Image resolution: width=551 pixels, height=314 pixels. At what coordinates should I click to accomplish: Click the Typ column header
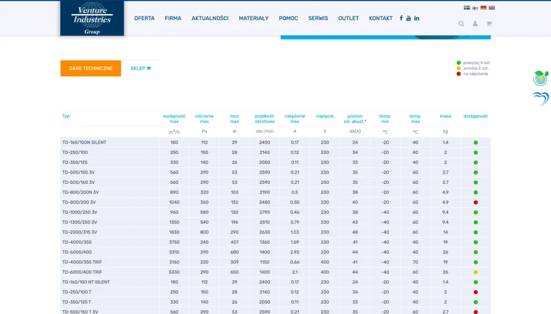coord(66,116)
